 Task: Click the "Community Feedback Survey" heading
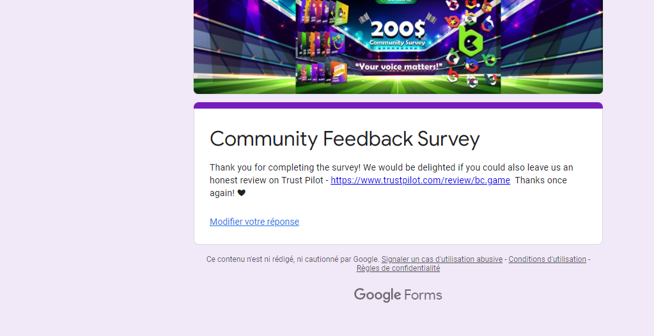point(345,139)
